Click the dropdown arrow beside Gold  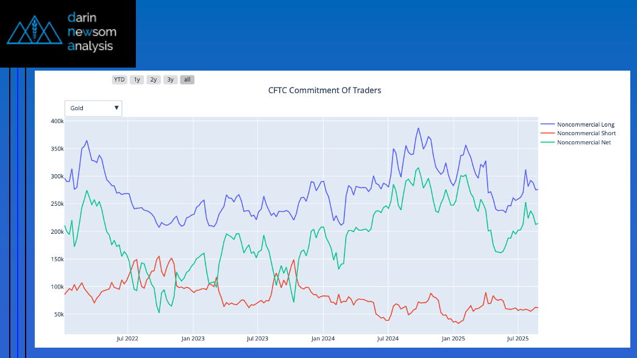116,108
